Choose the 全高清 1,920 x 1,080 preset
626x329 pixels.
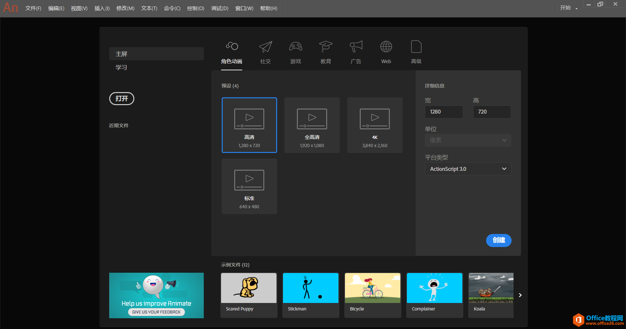pyautogui.click(x=312, y=125)
